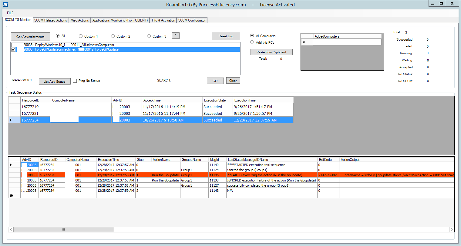Click the IGNORED execution failure message cell

272,180
